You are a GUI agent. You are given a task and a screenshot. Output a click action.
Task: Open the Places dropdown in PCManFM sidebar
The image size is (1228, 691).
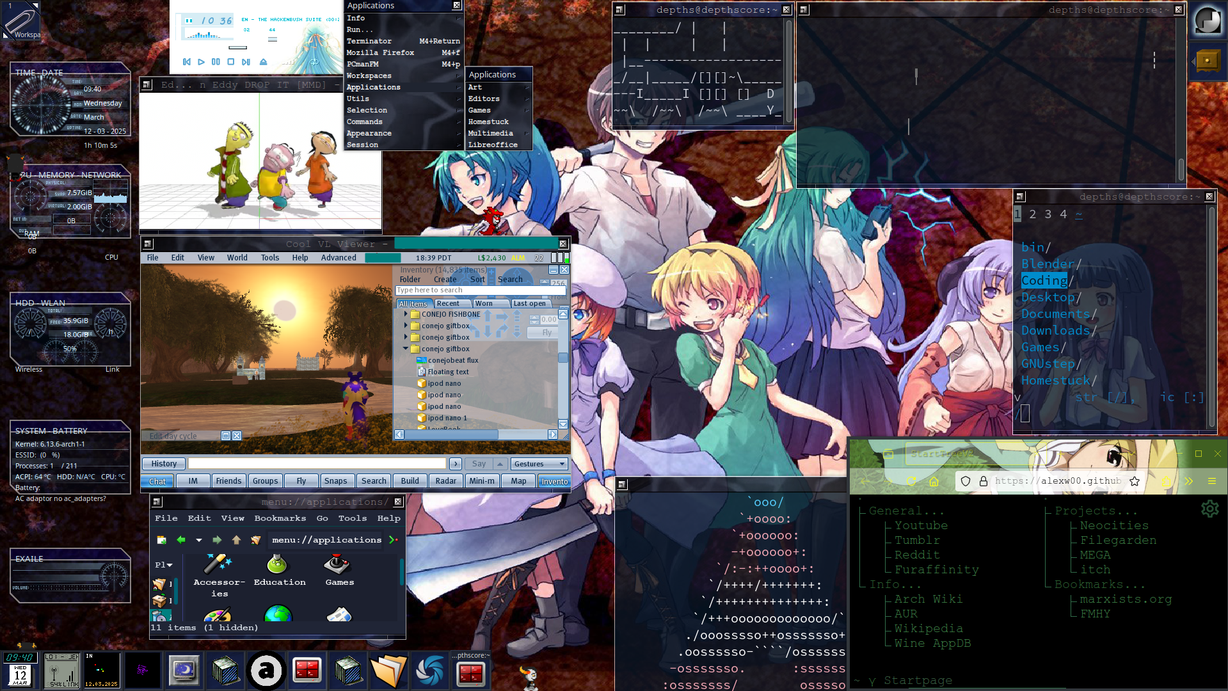(164, 565)
